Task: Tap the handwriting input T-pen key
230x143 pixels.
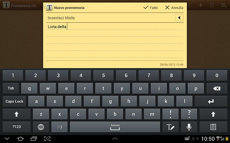Action: tap(170, 127)
